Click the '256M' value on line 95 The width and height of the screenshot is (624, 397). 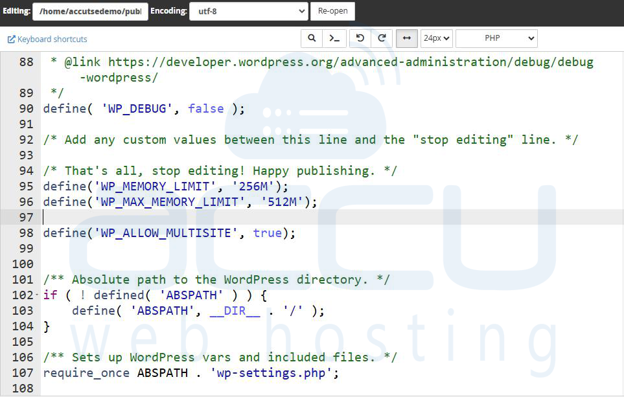253,186
